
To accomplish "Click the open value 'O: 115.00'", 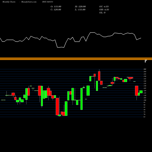I will (56, 7).
